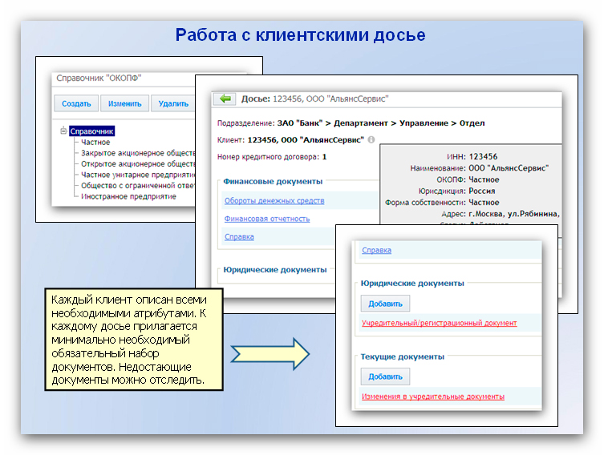Click the Создать button

[76, 103]
